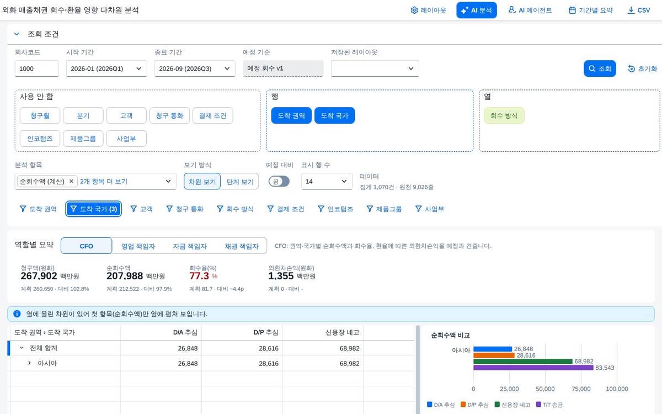Open the 레이아웃 settings gear
Image resolution: width=662 pixels, height=414 pixels.
pyautogui.click(x=428, y=10)
